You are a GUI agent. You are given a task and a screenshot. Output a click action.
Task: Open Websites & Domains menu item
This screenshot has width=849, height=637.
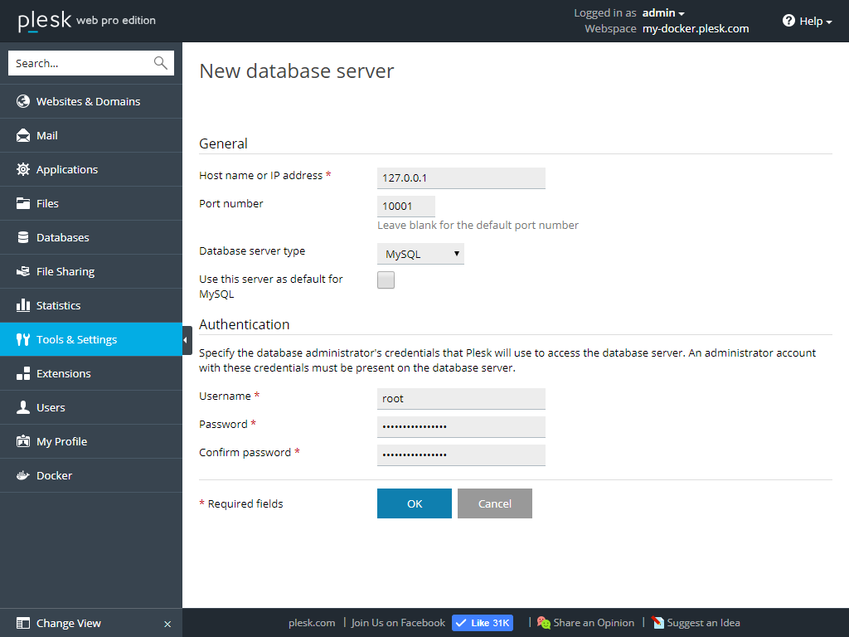91,101
